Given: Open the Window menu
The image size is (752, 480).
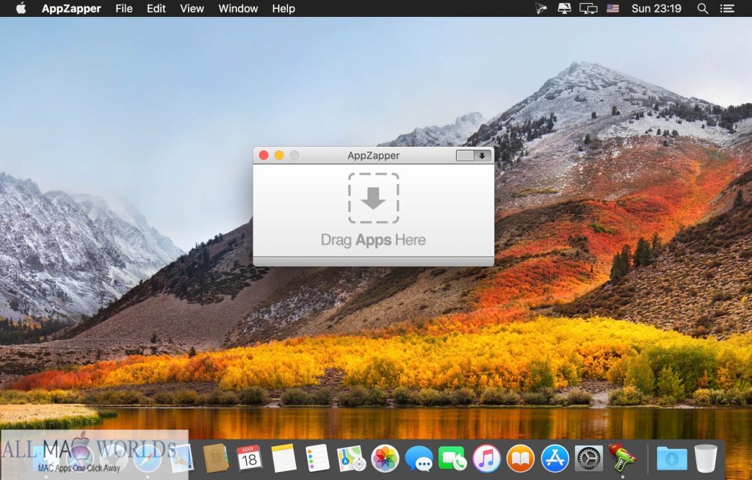Looking at the screenshot, I should [x=238, y=8].
